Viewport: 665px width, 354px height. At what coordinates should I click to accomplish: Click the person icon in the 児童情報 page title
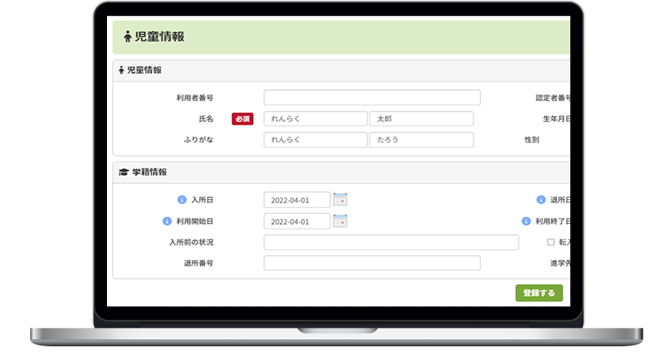tap(127, 37)
